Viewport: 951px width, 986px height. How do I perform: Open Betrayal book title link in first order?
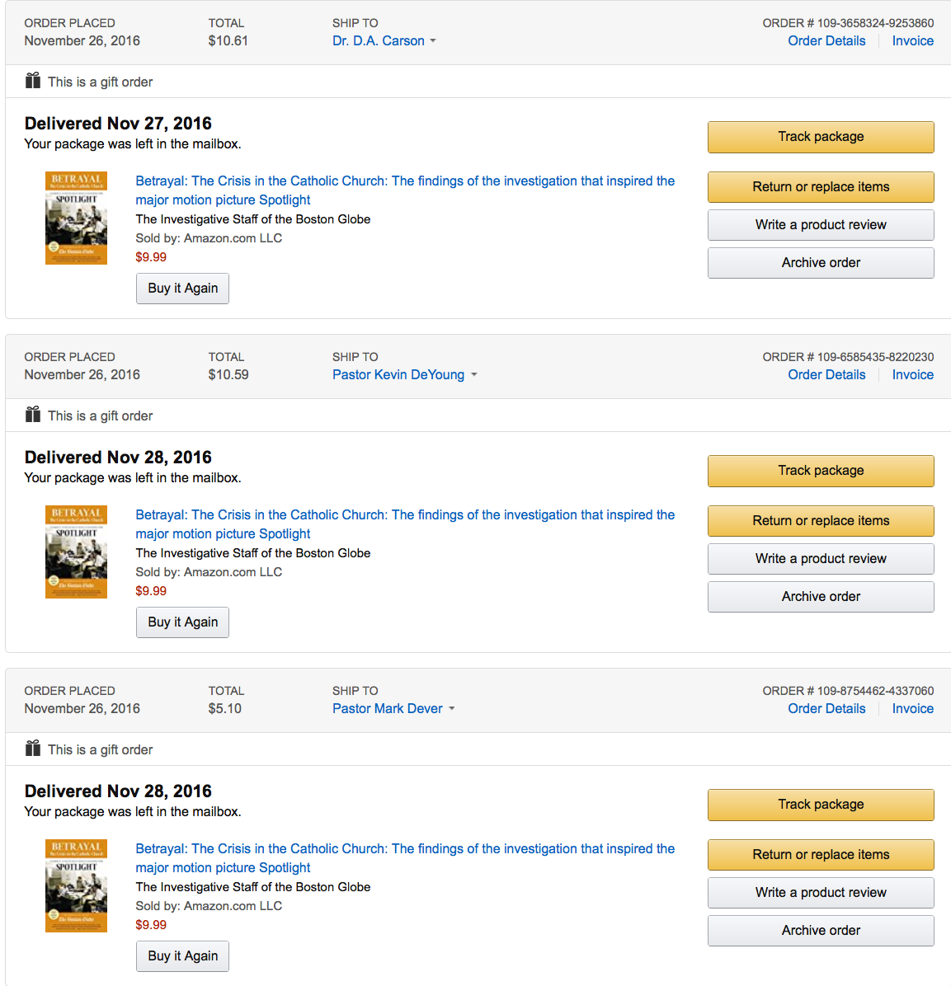coord(404,181)
